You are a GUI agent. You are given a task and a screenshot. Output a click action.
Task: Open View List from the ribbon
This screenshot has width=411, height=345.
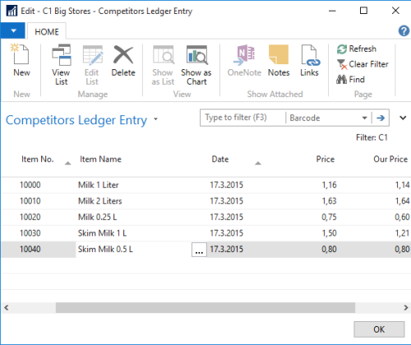(x=61, y=65)
